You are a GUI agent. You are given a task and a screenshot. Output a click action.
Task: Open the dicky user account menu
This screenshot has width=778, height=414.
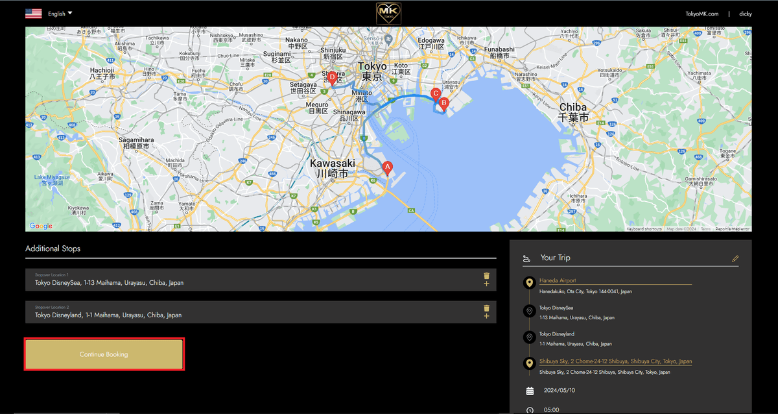(x=745, y=14)
